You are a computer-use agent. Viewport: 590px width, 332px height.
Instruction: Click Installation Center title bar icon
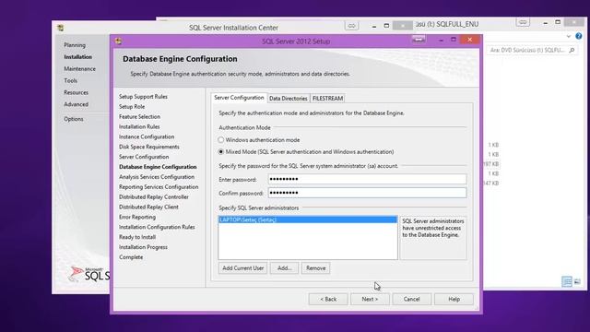(61, 28)
